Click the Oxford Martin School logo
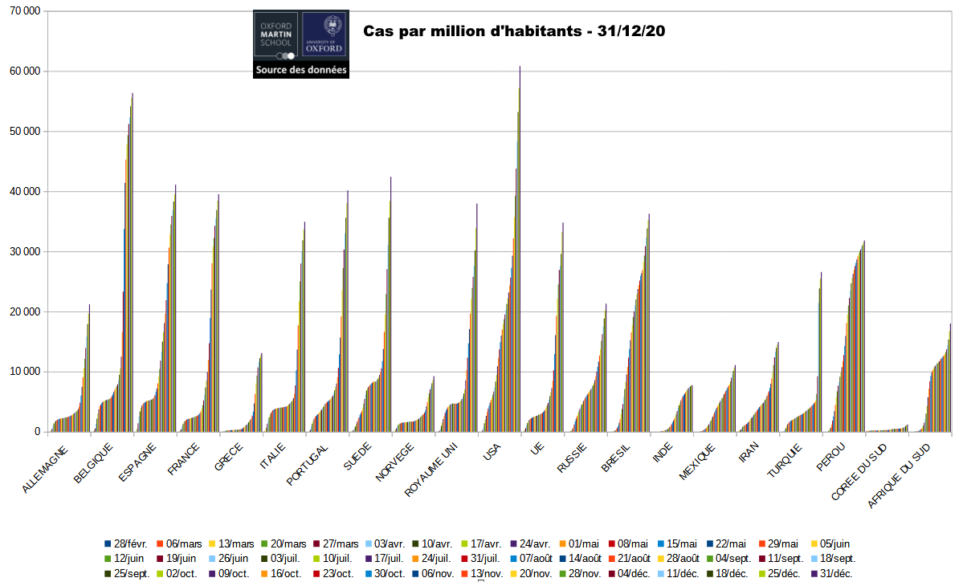This screenshot has width=967, height=582. 277,35
